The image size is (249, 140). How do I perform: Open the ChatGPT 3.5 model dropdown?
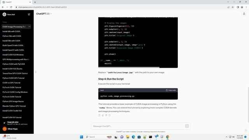click(x=44, y=14)
